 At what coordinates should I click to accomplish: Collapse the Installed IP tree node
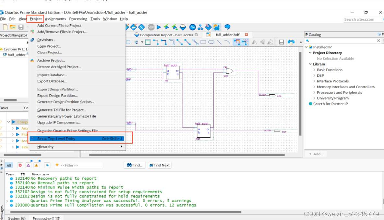coord(306,47)
